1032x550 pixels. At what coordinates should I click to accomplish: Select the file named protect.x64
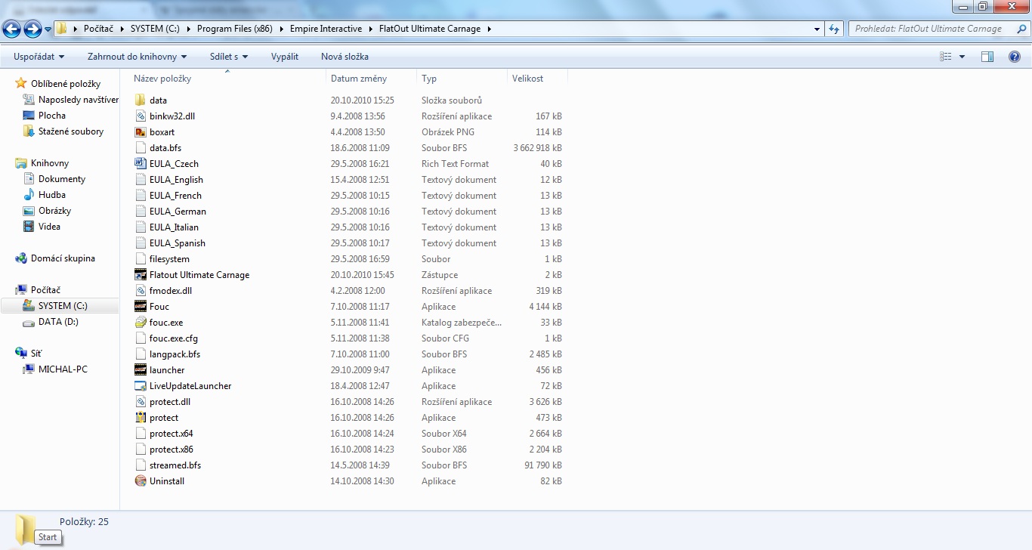[x=171, y=434]
